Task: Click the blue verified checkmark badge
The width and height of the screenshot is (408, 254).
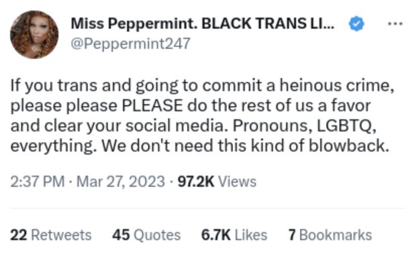Action: point(356,23)
